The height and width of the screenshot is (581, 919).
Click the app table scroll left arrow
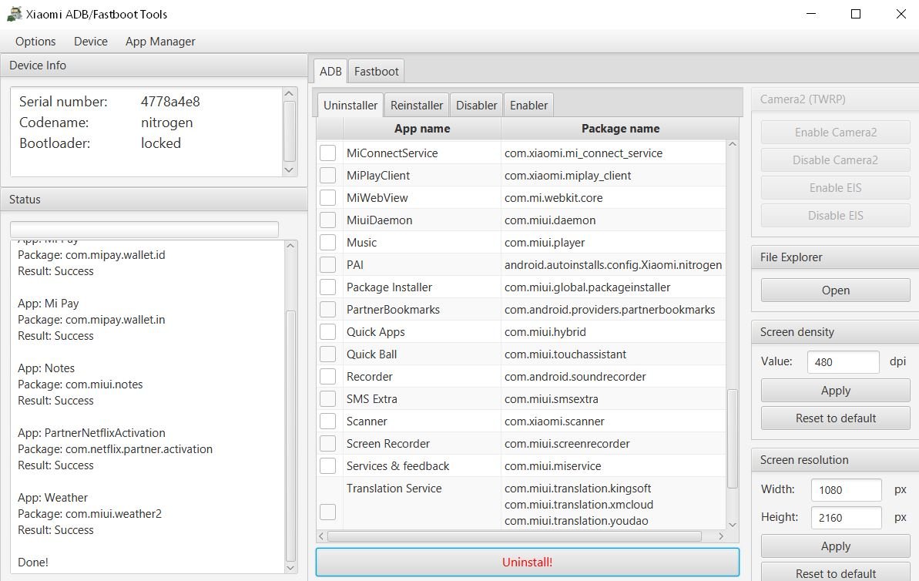(321, 536)
